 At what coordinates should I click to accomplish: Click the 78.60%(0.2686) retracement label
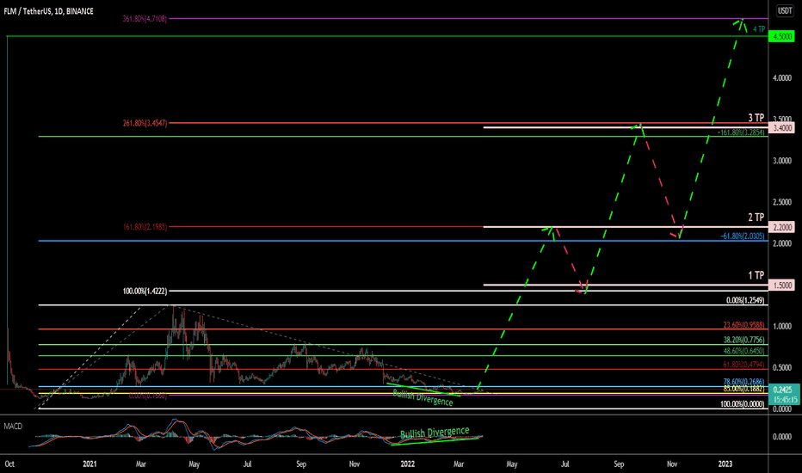click(x=744, y=382)
